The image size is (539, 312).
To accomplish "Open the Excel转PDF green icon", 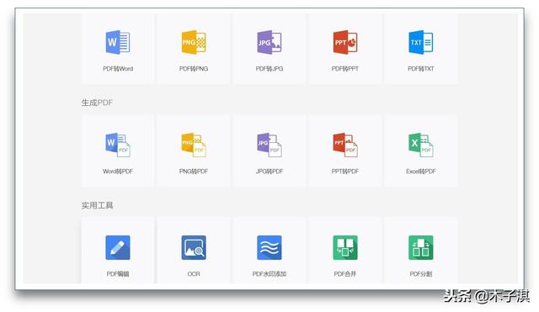I will (421, 145).
